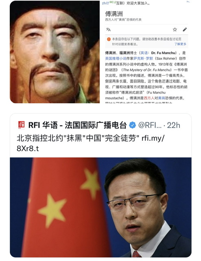Star the 傅满洲 article to watchlist

(175, 29)
